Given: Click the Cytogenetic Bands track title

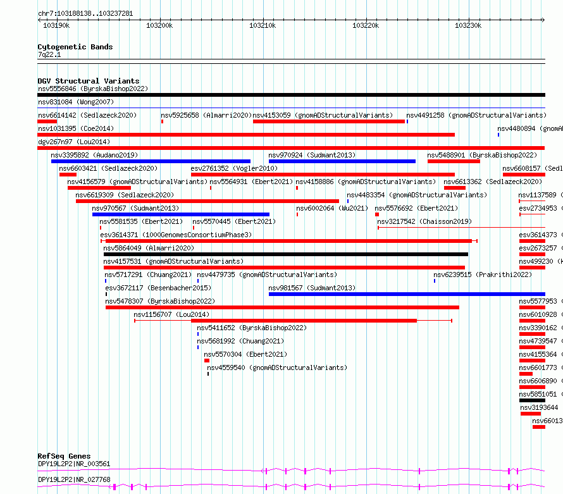Looking at the screenshot, I should click(75, 47).
